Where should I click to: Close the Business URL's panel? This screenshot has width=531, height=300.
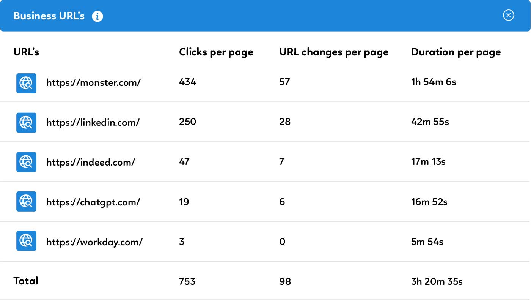[508, 15]
